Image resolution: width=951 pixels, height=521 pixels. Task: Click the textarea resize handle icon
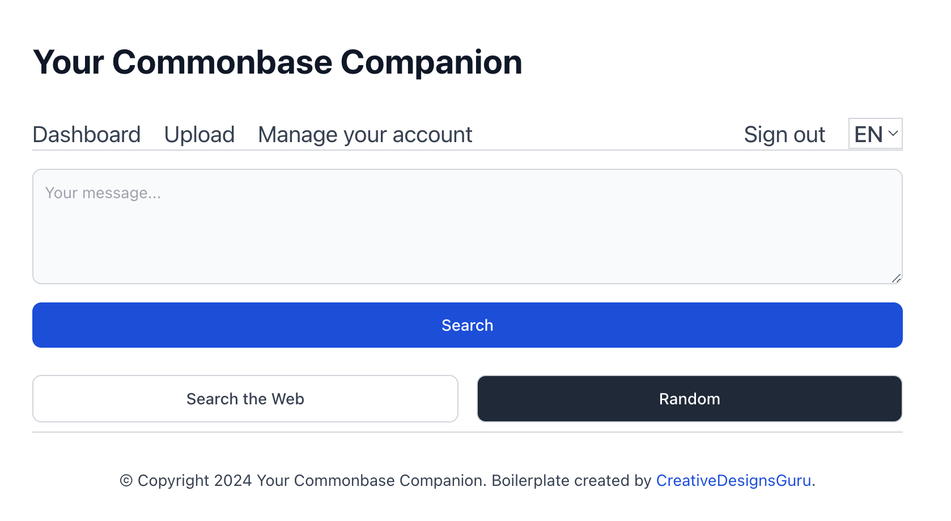coord(896,278)
